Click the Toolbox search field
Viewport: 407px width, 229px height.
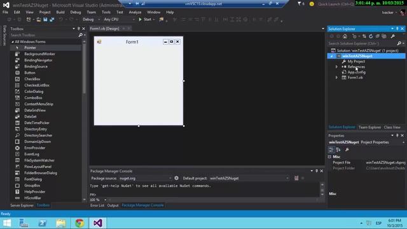tap(44, 35)
